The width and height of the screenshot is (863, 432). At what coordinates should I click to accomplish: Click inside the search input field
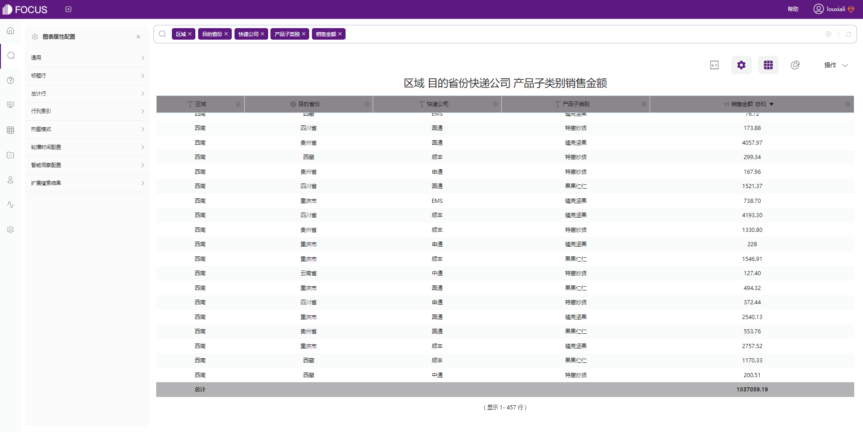pyautogui.click(x=507, y=34)
